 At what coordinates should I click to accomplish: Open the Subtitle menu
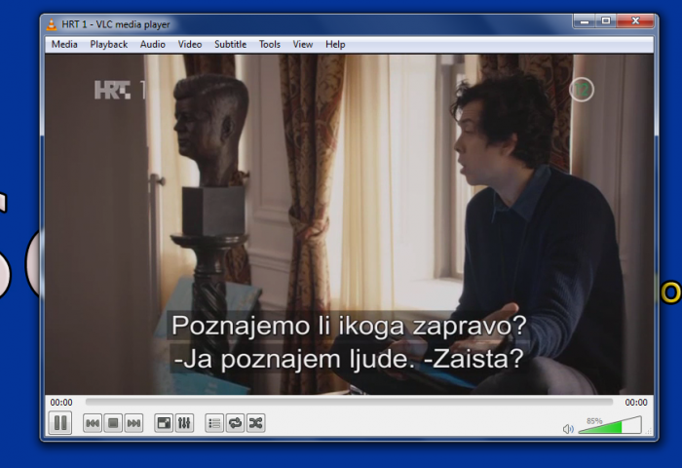pyautogui.click(x=231, y=45)
